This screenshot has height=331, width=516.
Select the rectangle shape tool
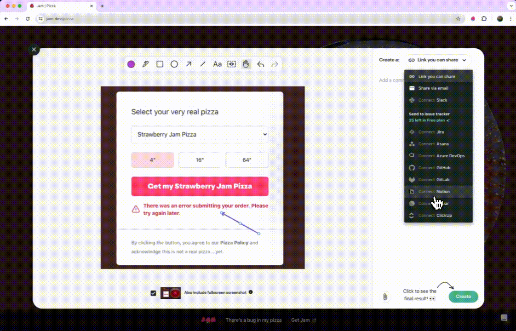pos(160,64)
